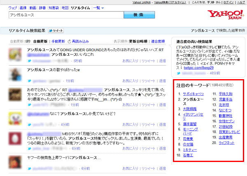Screen dimensions: 247x176
Task: Click bird icon under アシガルユースの歌やばかったw tweet
Action: 29,81
